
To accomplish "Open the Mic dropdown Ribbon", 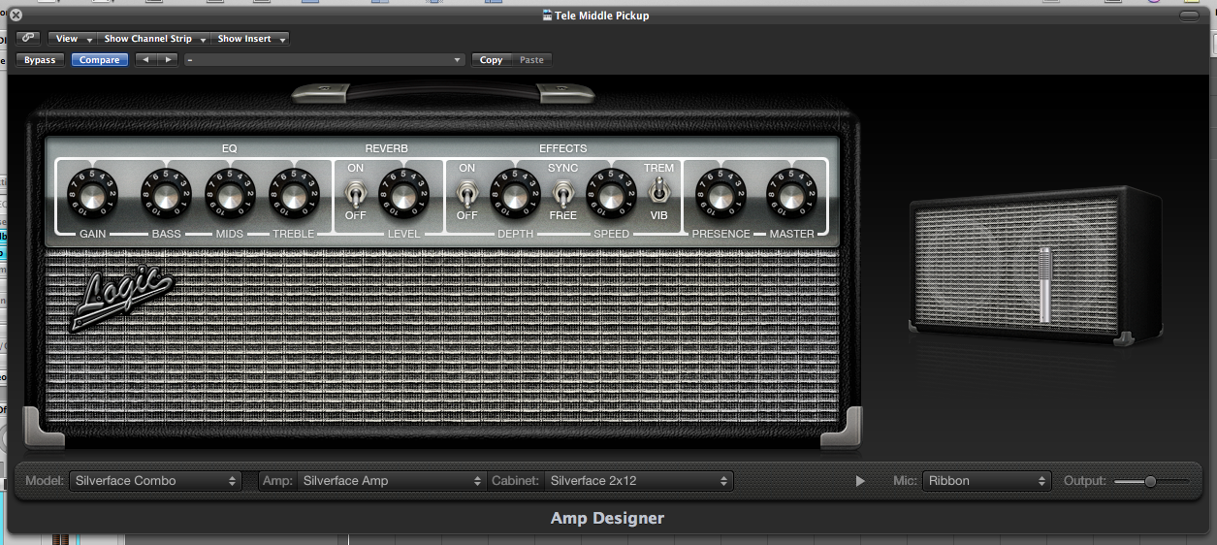I will click(986, 481).
